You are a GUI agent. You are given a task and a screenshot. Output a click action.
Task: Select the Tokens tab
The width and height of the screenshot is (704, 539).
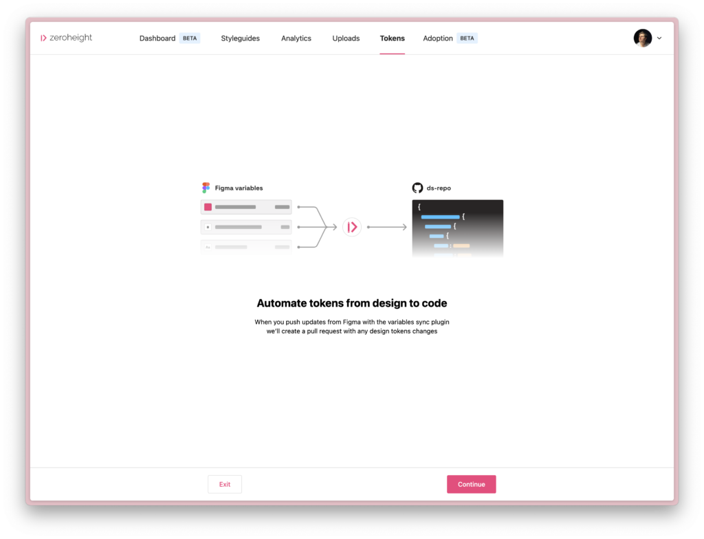pyautogui.click(x=392, y=38)
